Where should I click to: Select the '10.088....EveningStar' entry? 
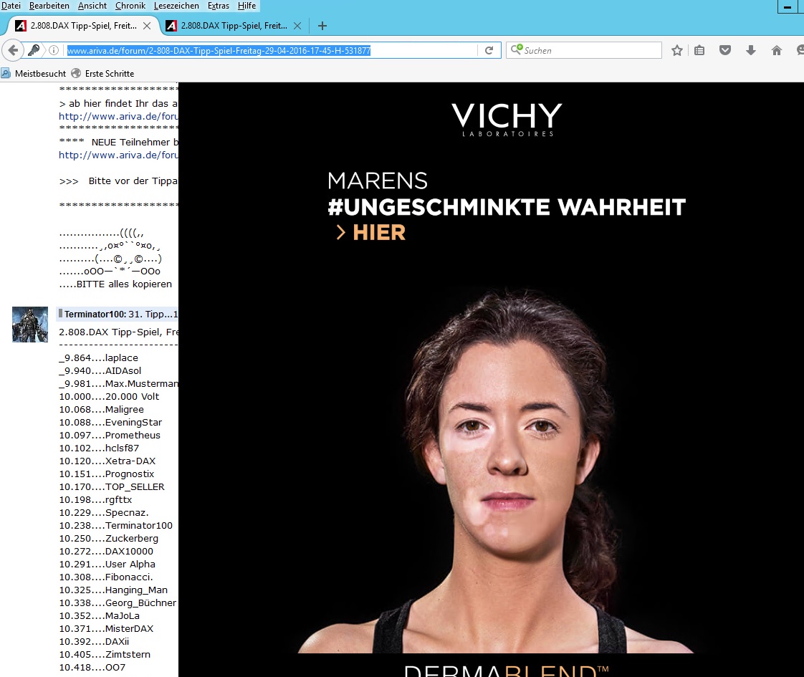[x=111, y=422]
